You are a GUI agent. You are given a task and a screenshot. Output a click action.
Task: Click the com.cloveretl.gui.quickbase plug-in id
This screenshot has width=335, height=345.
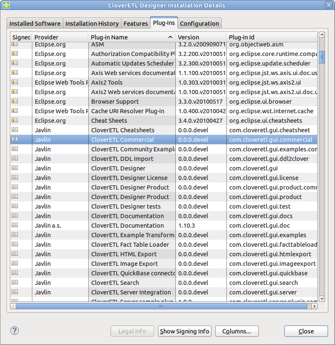tap(268, 273)
